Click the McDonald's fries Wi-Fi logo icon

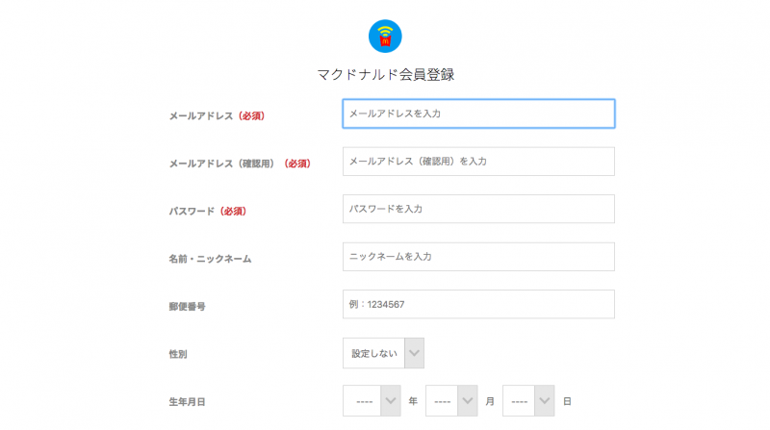(x=385, y=36)
